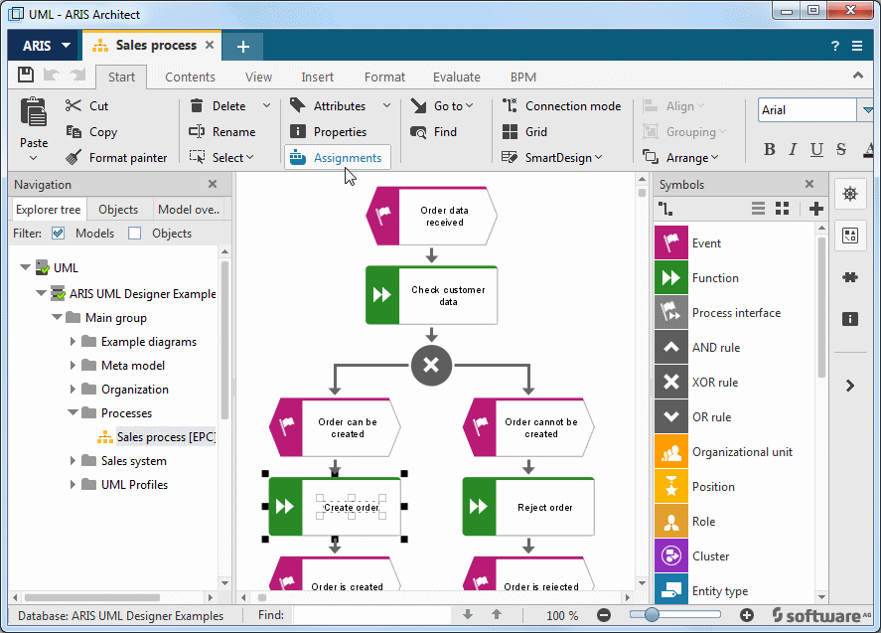Toggle Italic formatting
This screenshot has width=881, height=633.
point(793,149)
